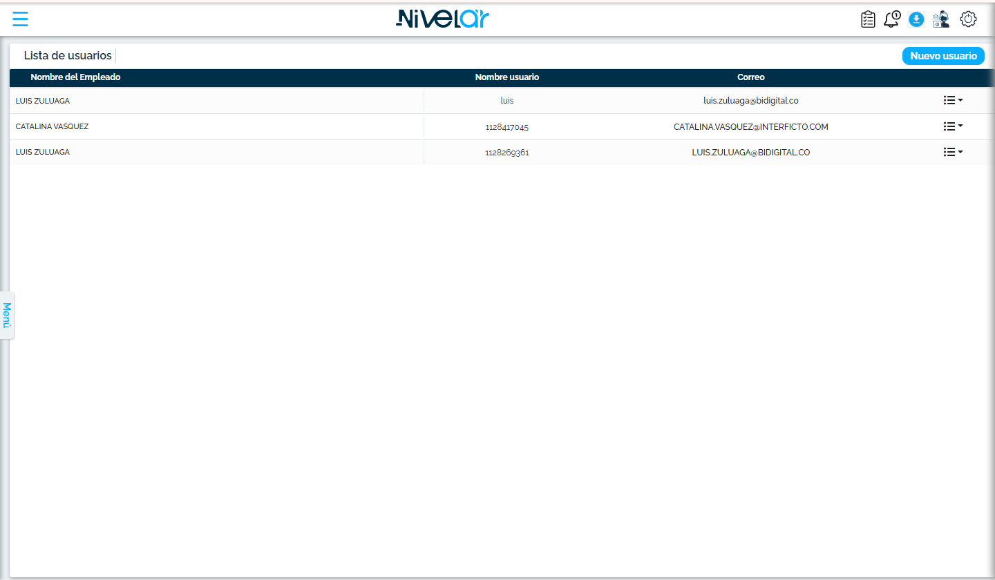Click email luis.zuluaga@bidigital.co
This screenshot has height=580, width=995.
[751, 100]
